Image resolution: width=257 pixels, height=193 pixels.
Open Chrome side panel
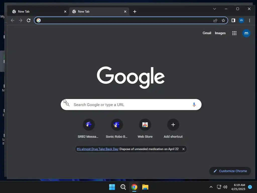click(x=233, y=20)
